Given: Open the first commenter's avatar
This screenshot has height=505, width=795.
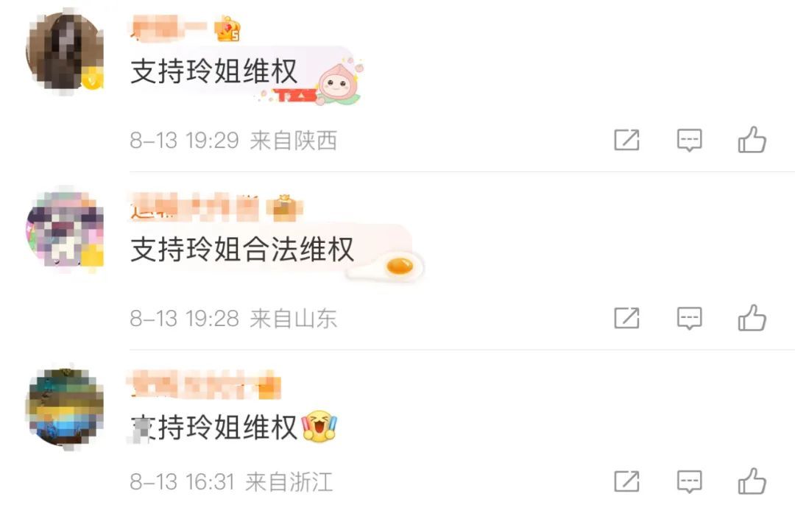Looking at the screenshot, I should [x=65, y=52].
